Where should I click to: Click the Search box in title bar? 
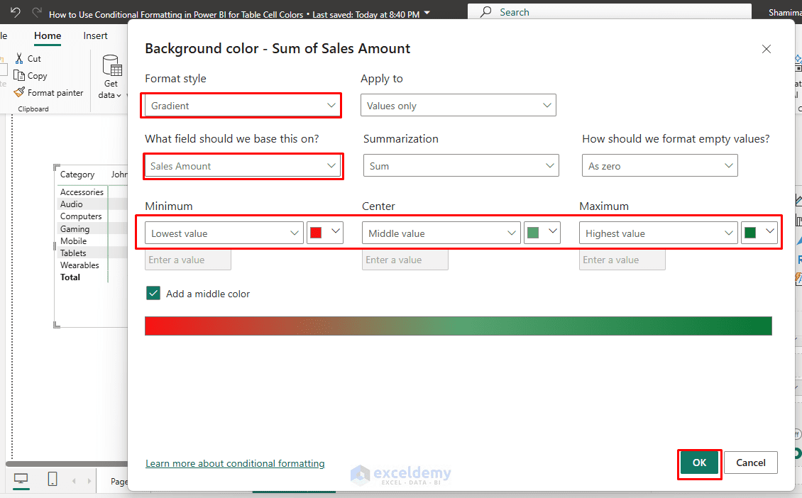(x=610, y=12)
